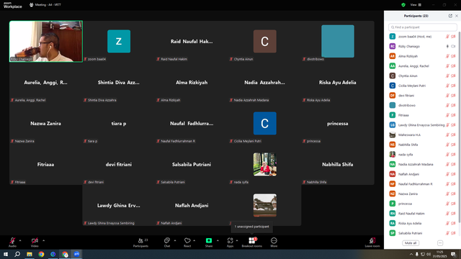Open the Participants panel toolbar button
This screenshot has height=259, width=461.
[141, 242]
